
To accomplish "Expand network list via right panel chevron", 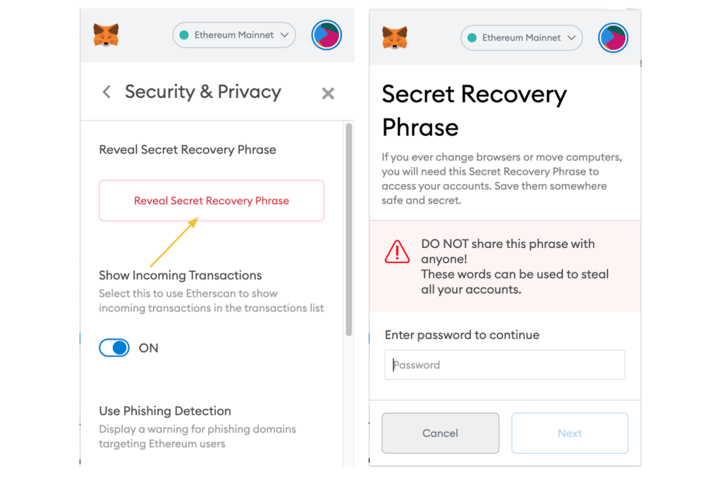I will (572, 38).
